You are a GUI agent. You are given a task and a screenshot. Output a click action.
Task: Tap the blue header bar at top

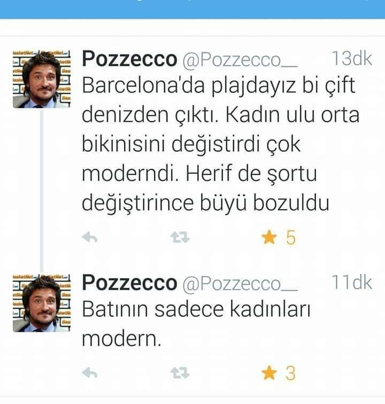click(x=192, y=9)
